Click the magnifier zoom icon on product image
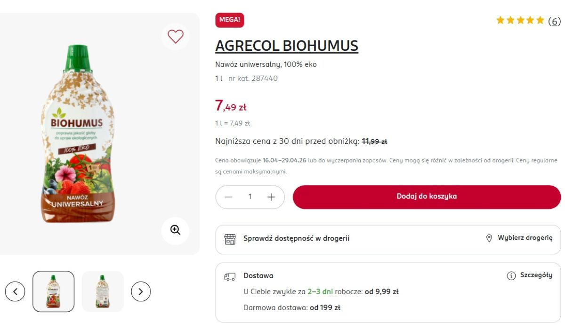The width and height of the screenshot is (565, 329). point(176,230)
